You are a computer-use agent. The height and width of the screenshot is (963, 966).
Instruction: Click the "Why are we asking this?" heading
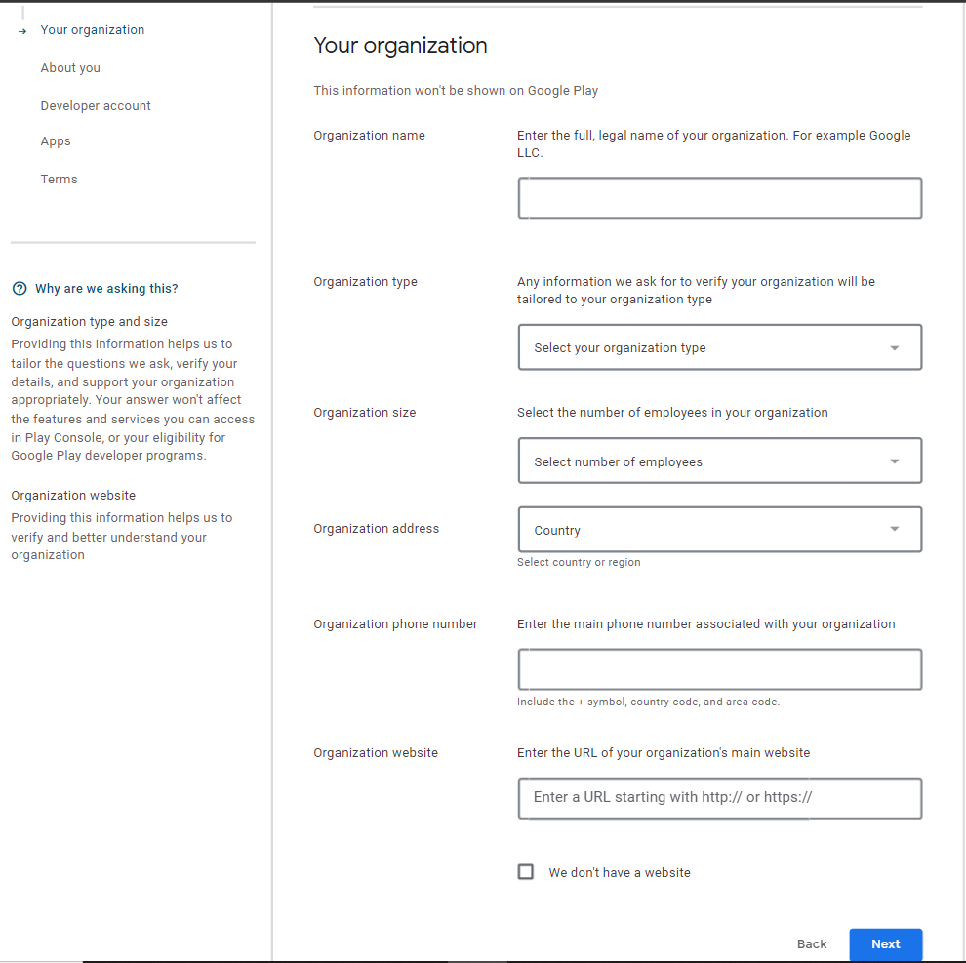pos(106,289)
